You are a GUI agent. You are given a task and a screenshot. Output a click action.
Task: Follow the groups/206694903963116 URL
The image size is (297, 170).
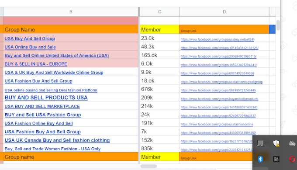(218, 56)
